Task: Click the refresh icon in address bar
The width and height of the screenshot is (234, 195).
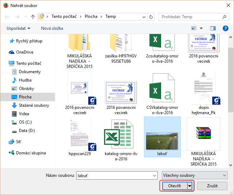Action: 151,16
